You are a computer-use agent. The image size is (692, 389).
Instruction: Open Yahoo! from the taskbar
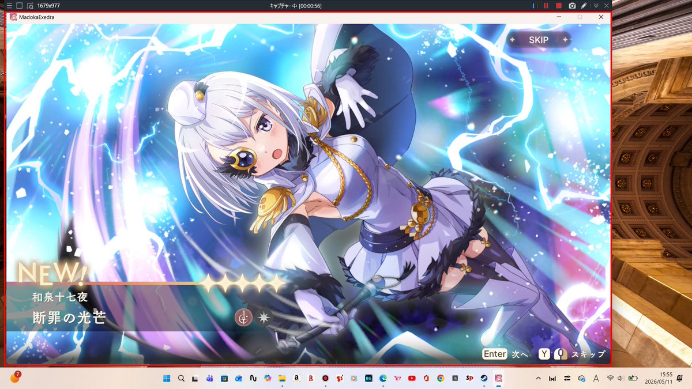[x=397, y=379]
